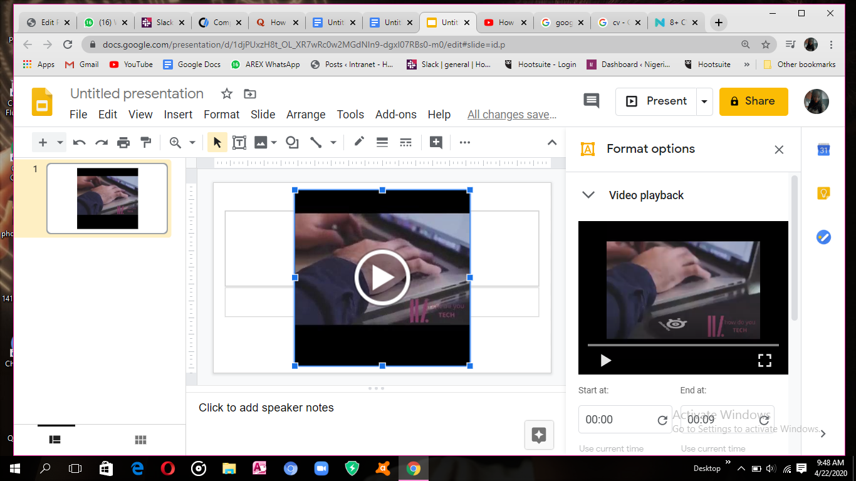856x481 pixels.
Task: Add a new slide with the plus button
Action: [43, 143]
